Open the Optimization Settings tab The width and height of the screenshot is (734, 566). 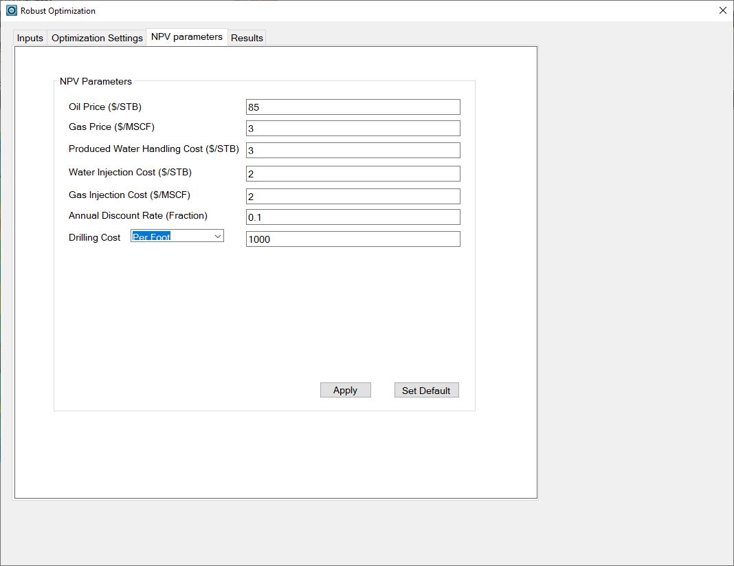pos(97,38)
